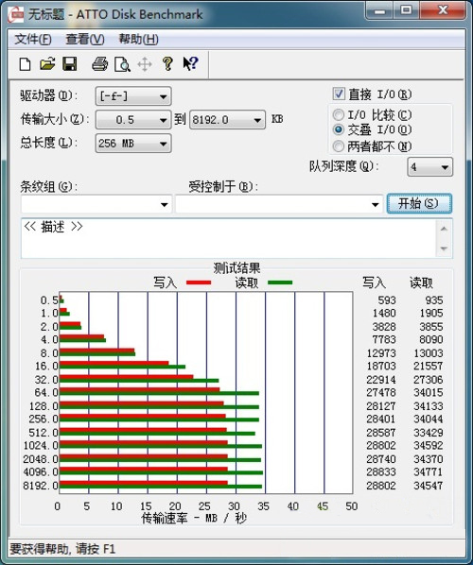Click the yellow question mark About icon
The height and width of the screenshot is (565, 473).
coord(167,64)
